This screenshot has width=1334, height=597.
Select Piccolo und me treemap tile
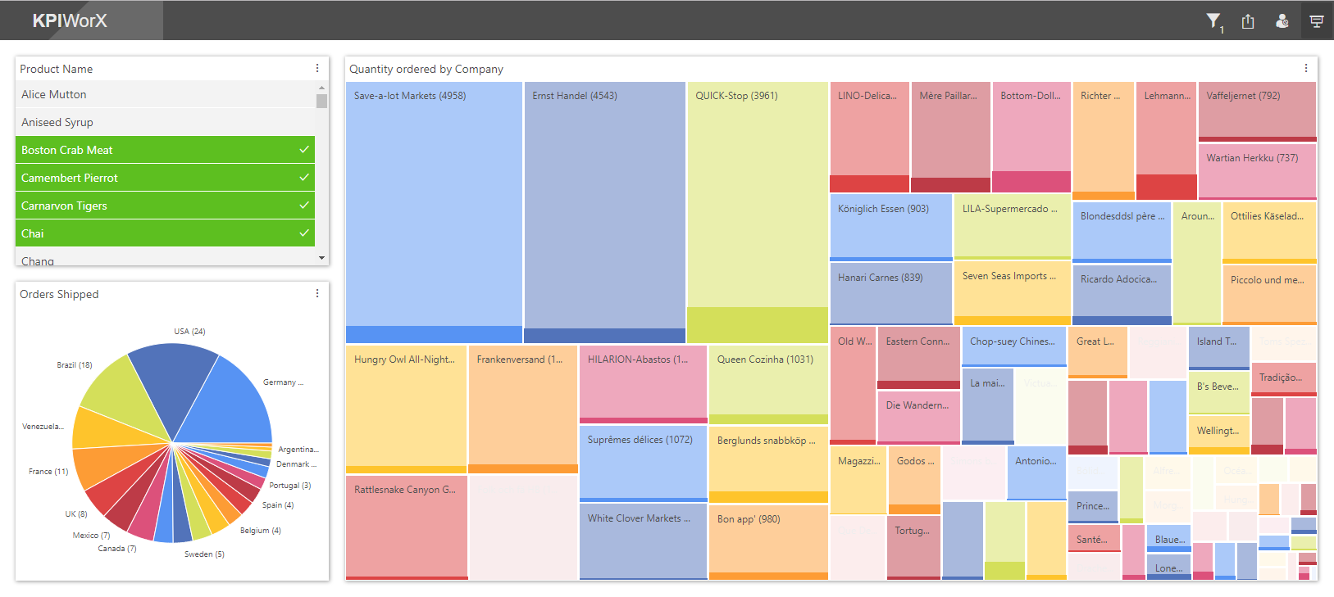(x=1269, y=295)
